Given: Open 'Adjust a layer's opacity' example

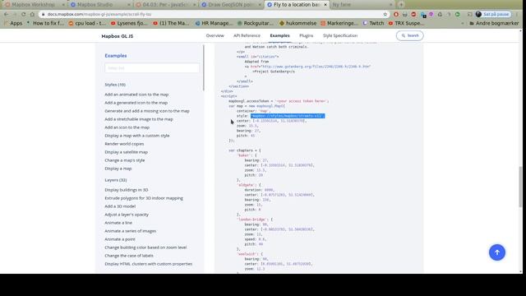Looking at the screenshot, I should [x=127, y=215].
